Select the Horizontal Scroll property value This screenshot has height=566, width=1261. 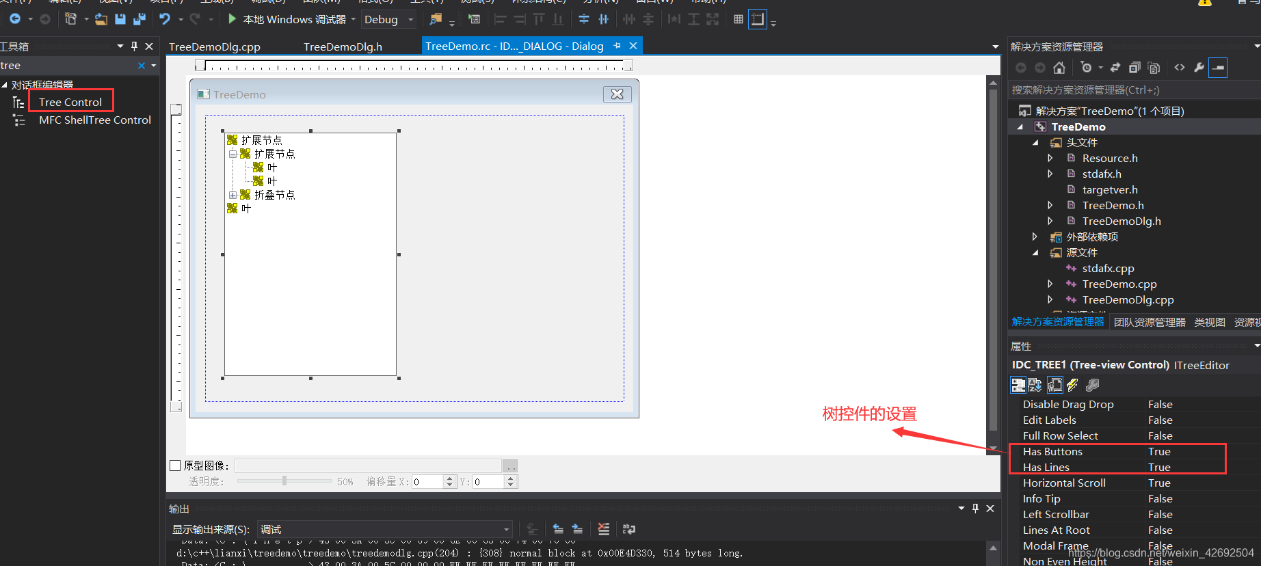click(x=1159, y=483)
